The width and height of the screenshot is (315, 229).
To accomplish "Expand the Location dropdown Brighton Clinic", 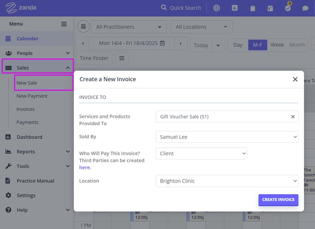I will 227,181.
